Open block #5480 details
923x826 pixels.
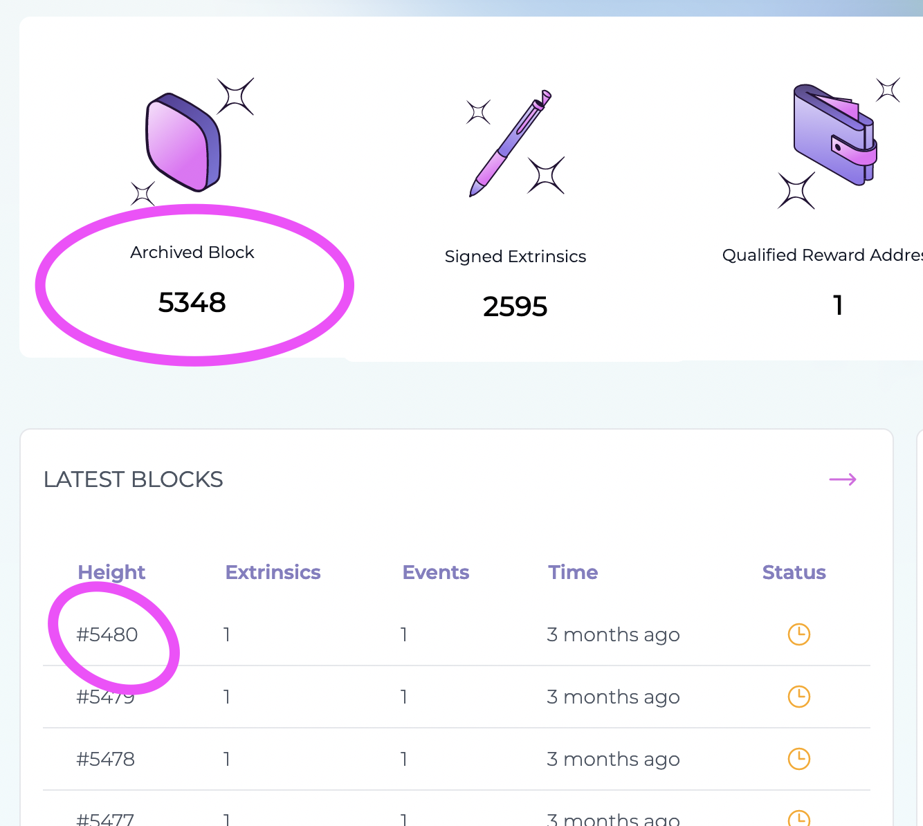coord(107,634)
